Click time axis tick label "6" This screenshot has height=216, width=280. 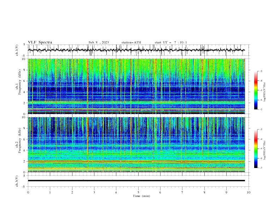click(160, 192)
